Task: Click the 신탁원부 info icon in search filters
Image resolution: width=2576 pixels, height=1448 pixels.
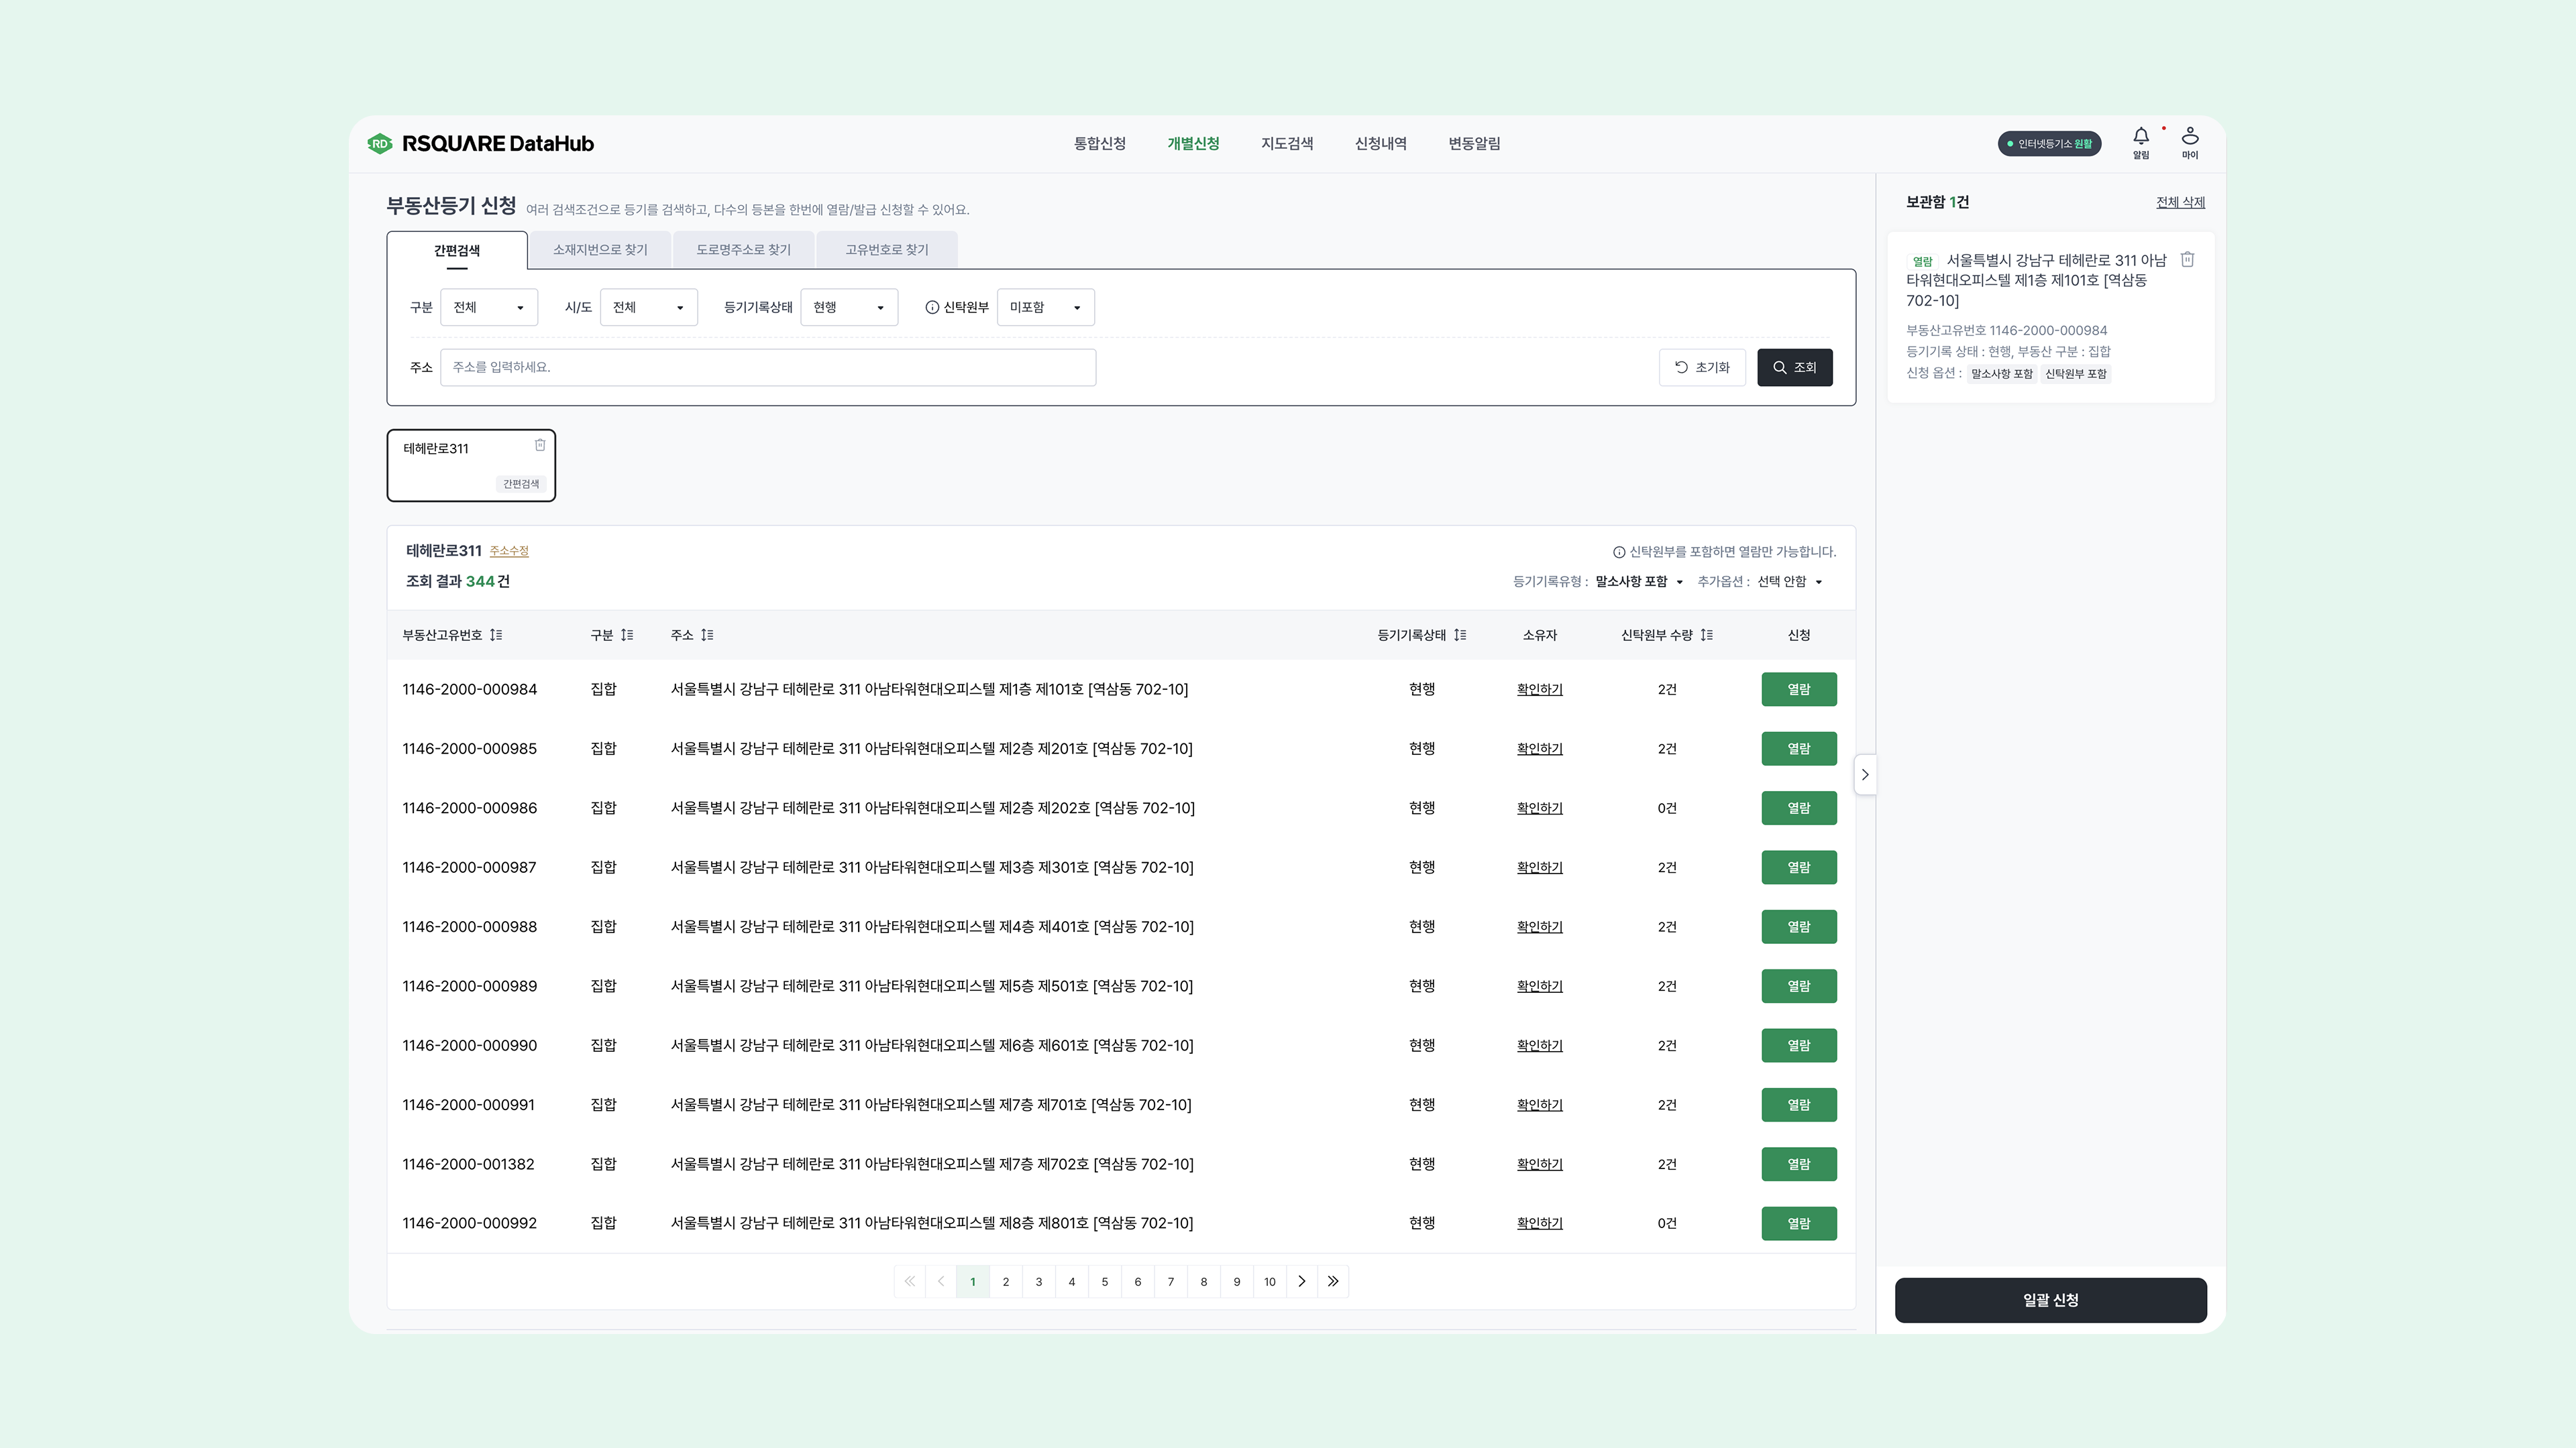Action: [932, 308]
